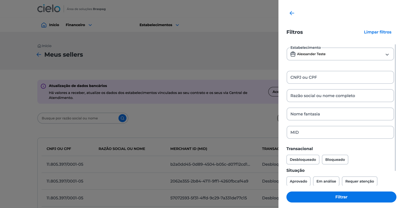Image resolution: width=403 pixels, height=208 pixels.
Task: Click the CNPJ ou CPF input field
Action: pos(340,77)
